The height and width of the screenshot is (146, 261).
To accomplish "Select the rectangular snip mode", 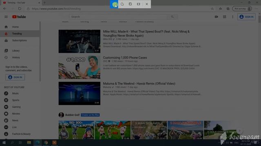I will (114, 4).
